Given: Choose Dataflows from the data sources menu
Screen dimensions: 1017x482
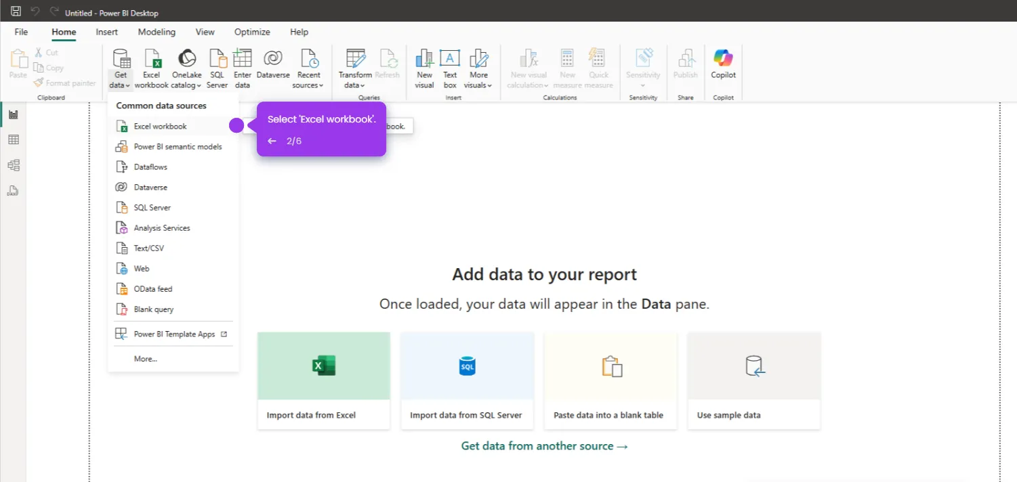Looking at the screenshot, I should click(173, 167).
